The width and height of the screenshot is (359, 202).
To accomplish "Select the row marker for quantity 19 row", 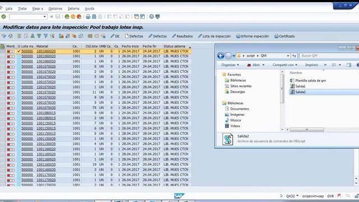I will [x=2, y=164].
